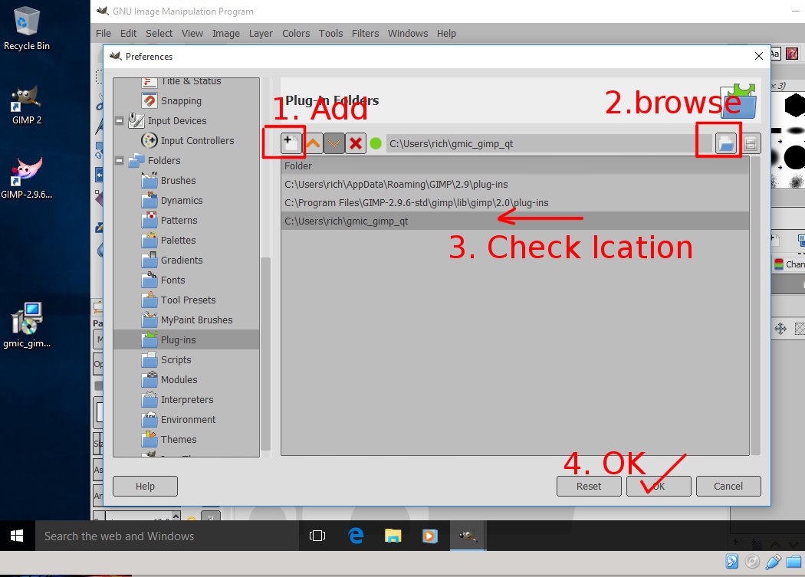The image size is (805, 577).
Task: Open MyPaint Brushes folder settings
Action: 196,320
